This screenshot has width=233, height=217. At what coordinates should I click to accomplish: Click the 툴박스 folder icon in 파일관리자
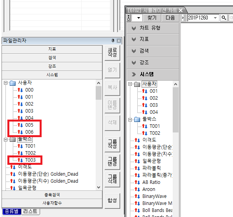12,139
